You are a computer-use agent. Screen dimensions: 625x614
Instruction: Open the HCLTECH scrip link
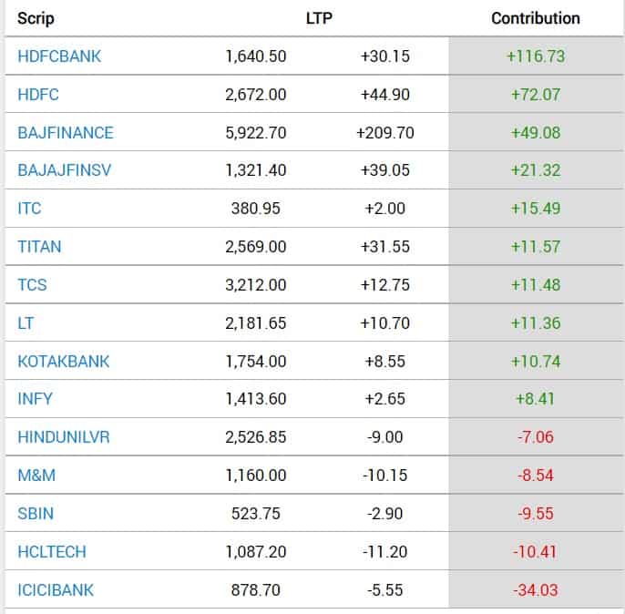point(52,552)
